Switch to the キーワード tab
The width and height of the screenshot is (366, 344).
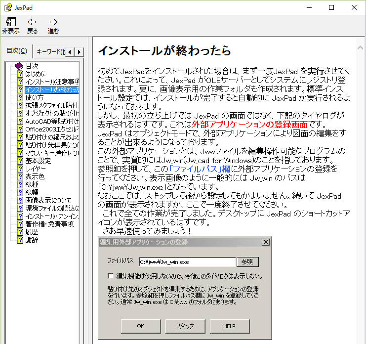[x=51, y=51]
